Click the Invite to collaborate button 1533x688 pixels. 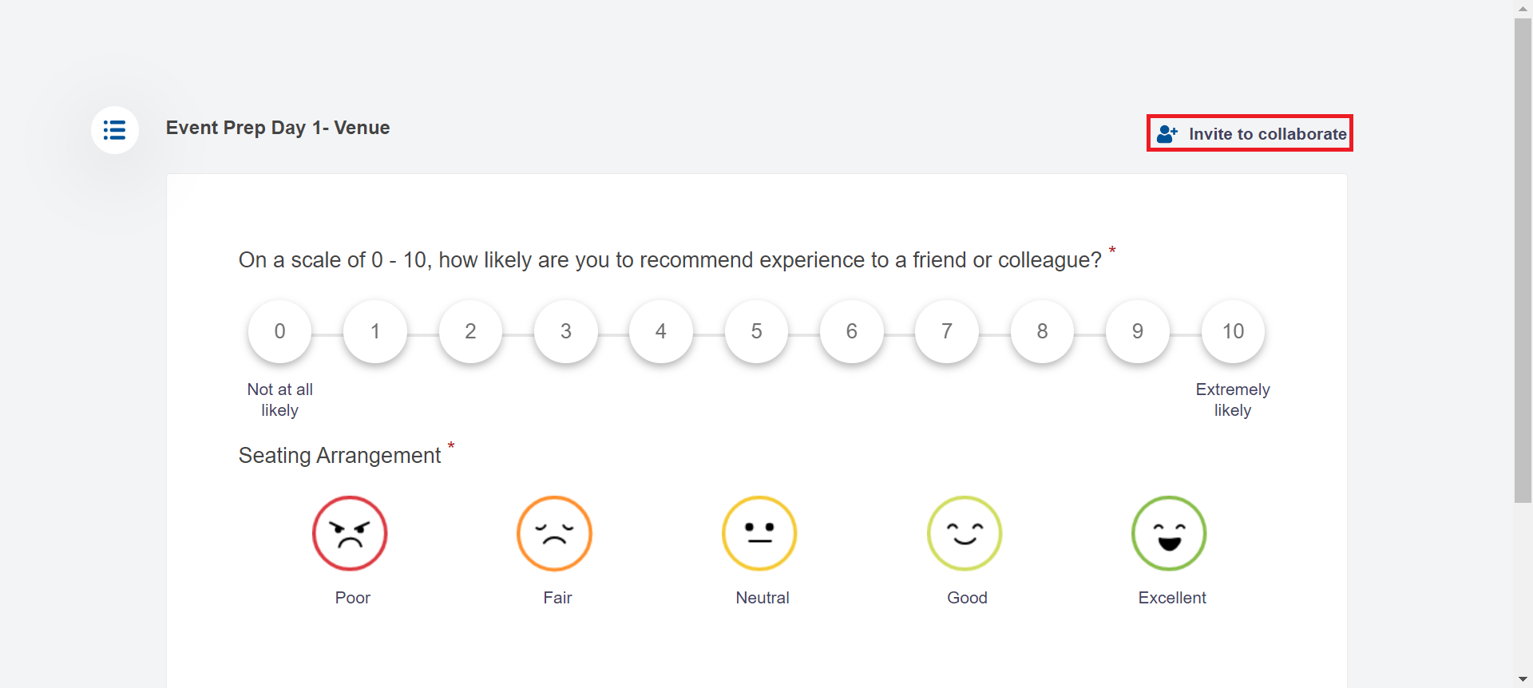(x=1250, y=133)
